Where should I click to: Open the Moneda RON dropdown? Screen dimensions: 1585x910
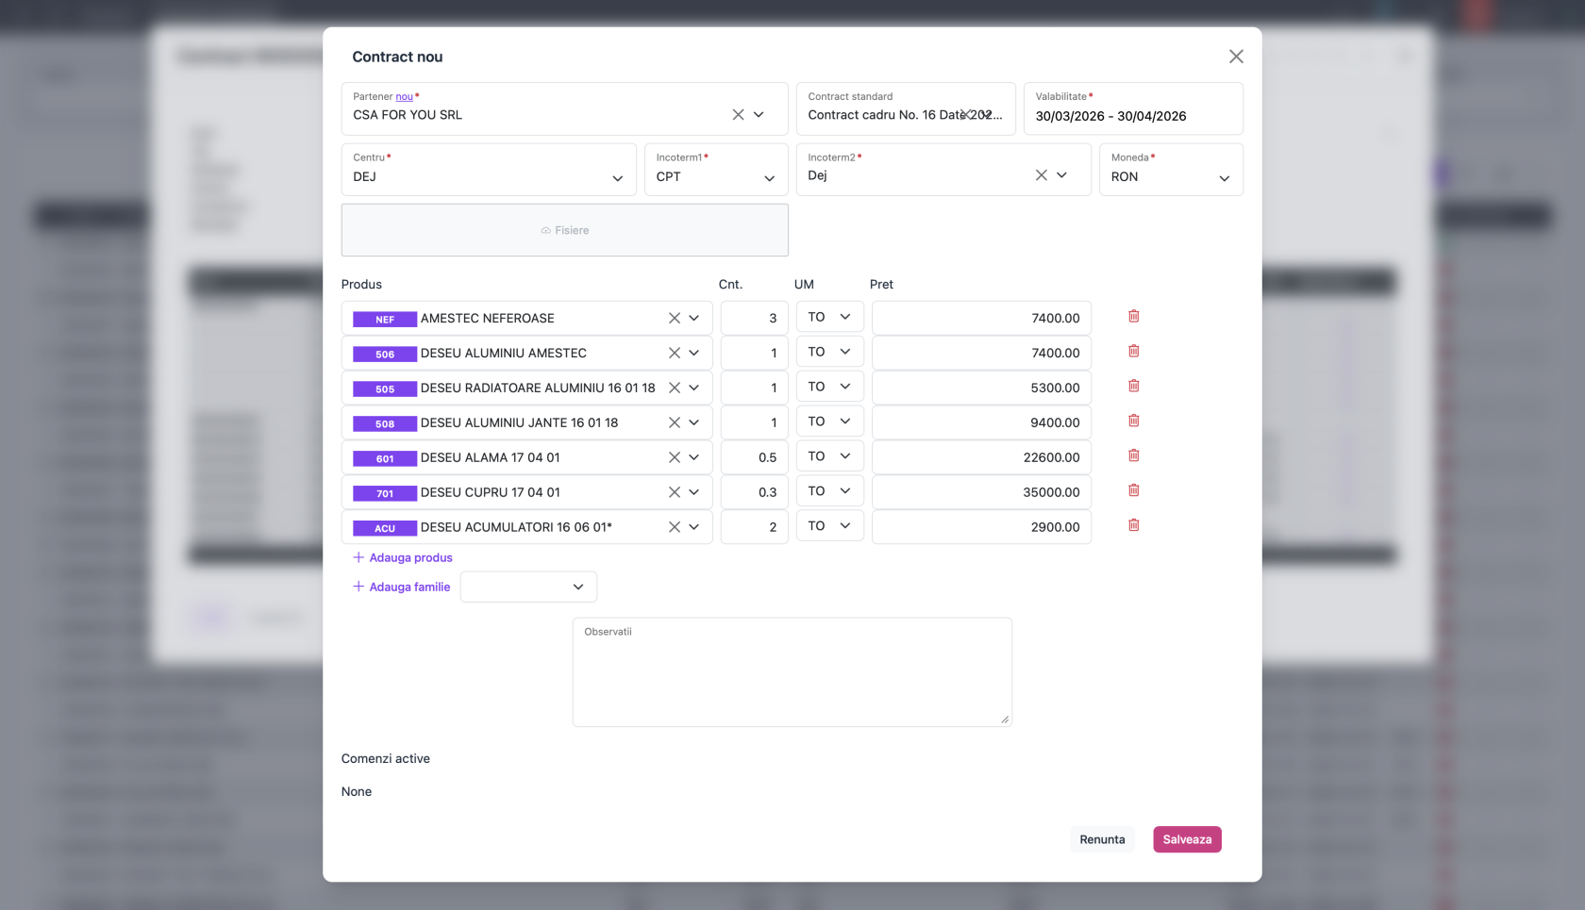(x=1171, y=170)
